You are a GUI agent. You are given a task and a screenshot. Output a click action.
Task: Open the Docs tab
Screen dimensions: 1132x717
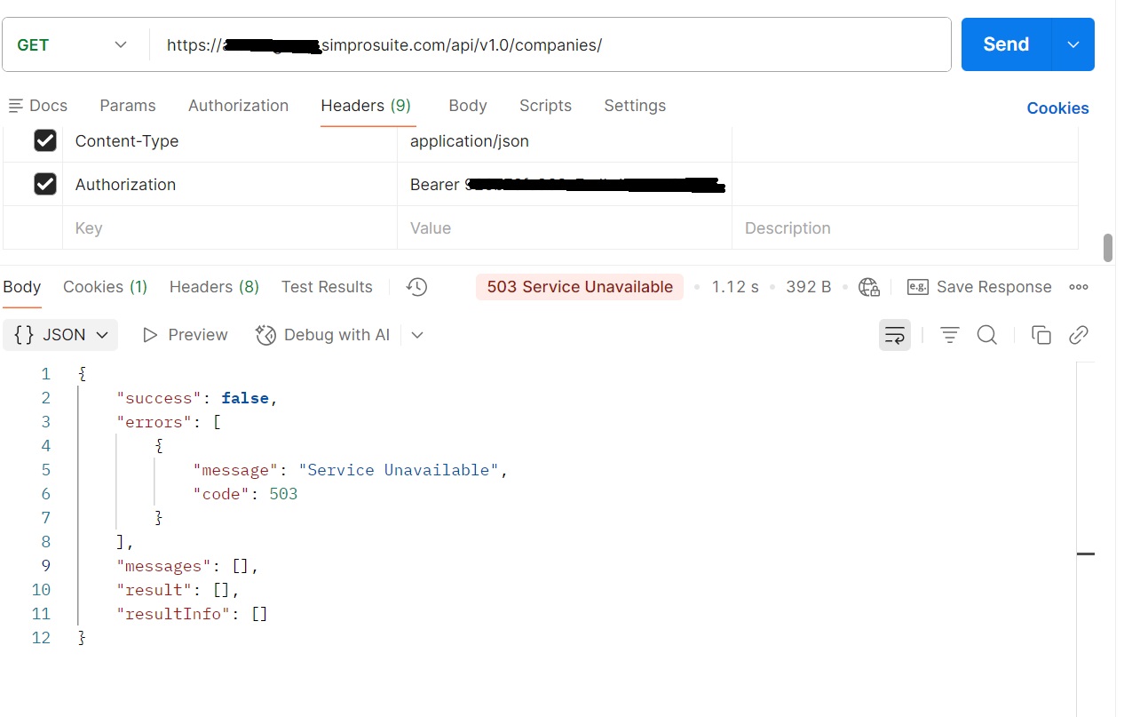(x=38, y=106)
